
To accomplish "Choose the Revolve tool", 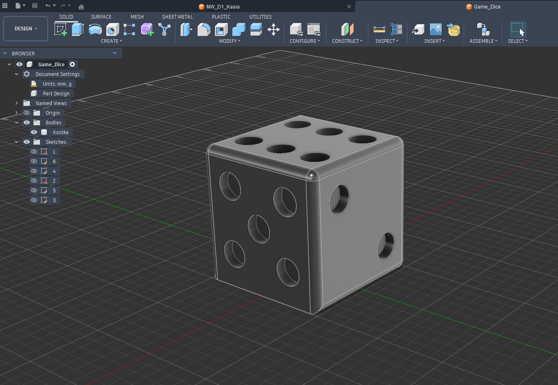I will tap(95, 29).
